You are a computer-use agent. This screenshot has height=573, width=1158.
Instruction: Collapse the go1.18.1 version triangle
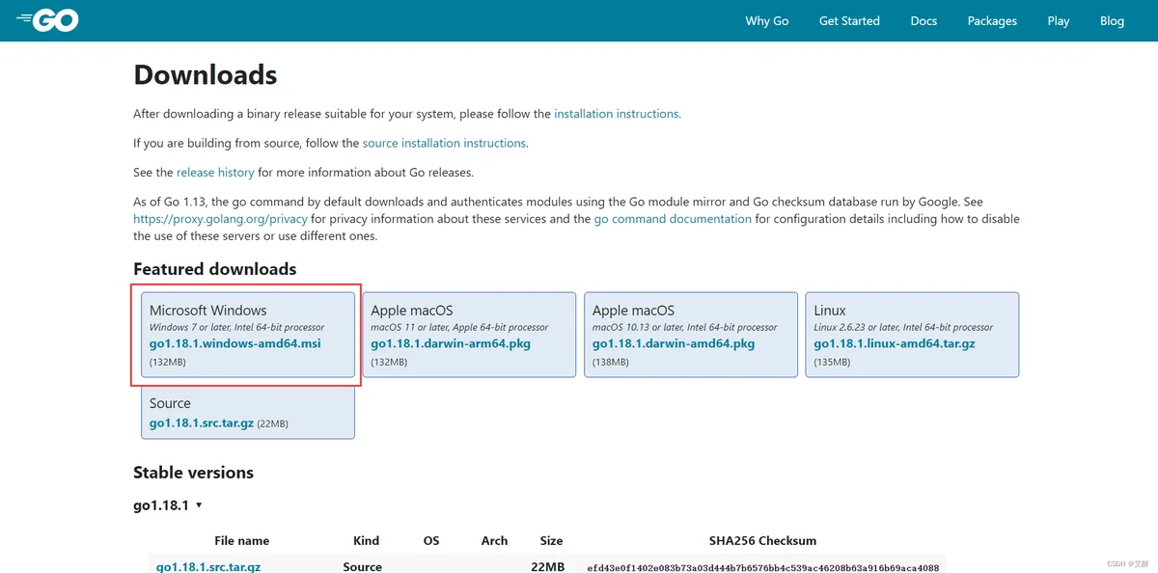point(199,505)
